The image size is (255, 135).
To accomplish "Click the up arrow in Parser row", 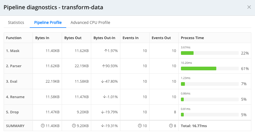I will pyautogui.click(x=103, y=66).
